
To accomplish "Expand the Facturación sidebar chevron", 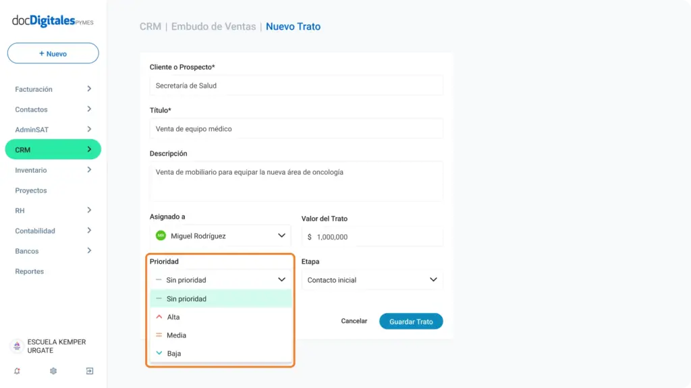I will coord(89,88).
